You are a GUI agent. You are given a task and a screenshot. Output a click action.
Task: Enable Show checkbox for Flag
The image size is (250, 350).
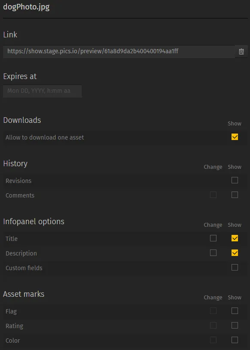[235, 311]
